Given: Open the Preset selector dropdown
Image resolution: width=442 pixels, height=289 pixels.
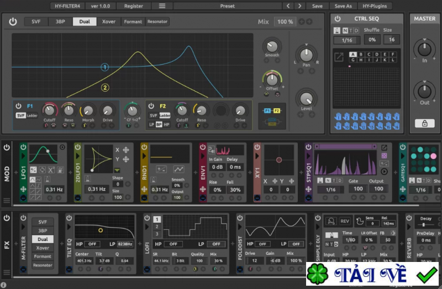Looking at the screenshot, I should point(227,6).
